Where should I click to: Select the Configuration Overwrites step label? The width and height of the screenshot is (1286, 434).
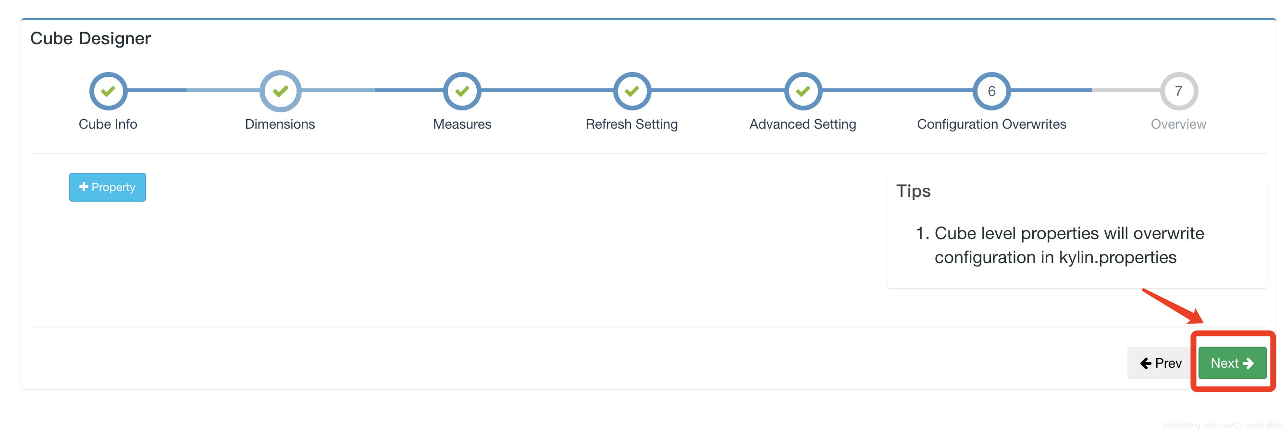click(991, 124)
